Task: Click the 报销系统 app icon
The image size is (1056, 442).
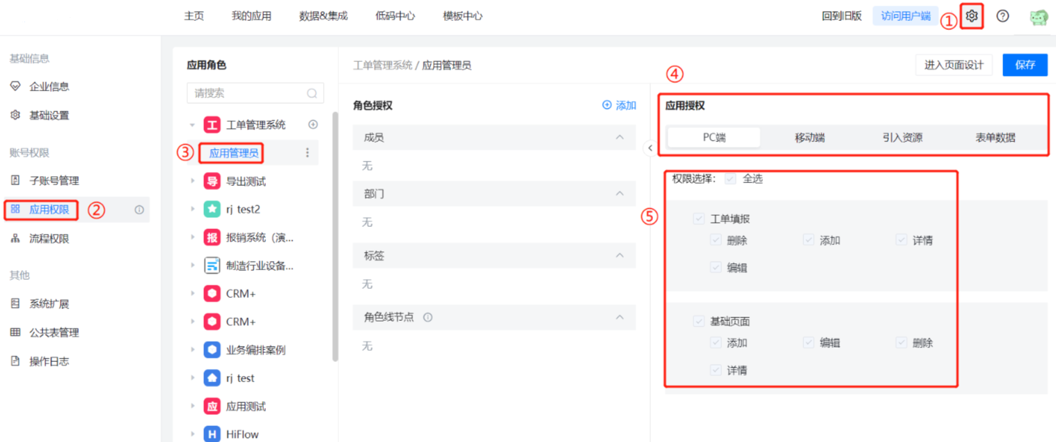Action: coord(212,237)
